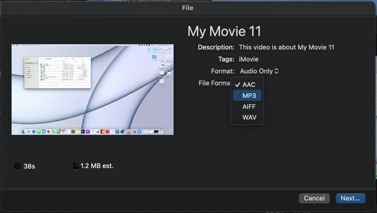This screenshot has width=377, height=213.
Task: Click the Finder icon in the preview's dock
Action: coord(22,132)
